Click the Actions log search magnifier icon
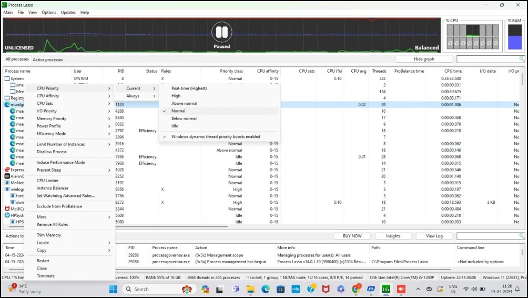 [x=522, y=236]
